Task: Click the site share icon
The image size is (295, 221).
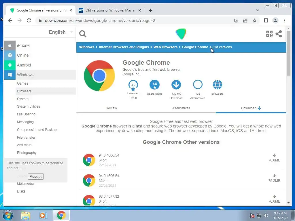Action: tap(279, 34)
